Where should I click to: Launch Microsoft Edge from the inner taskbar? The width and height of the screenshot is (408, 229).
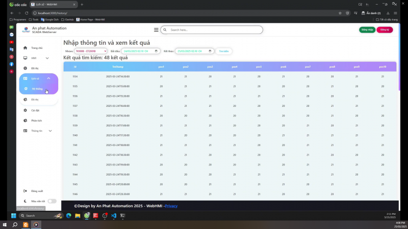tap(69, 215)
